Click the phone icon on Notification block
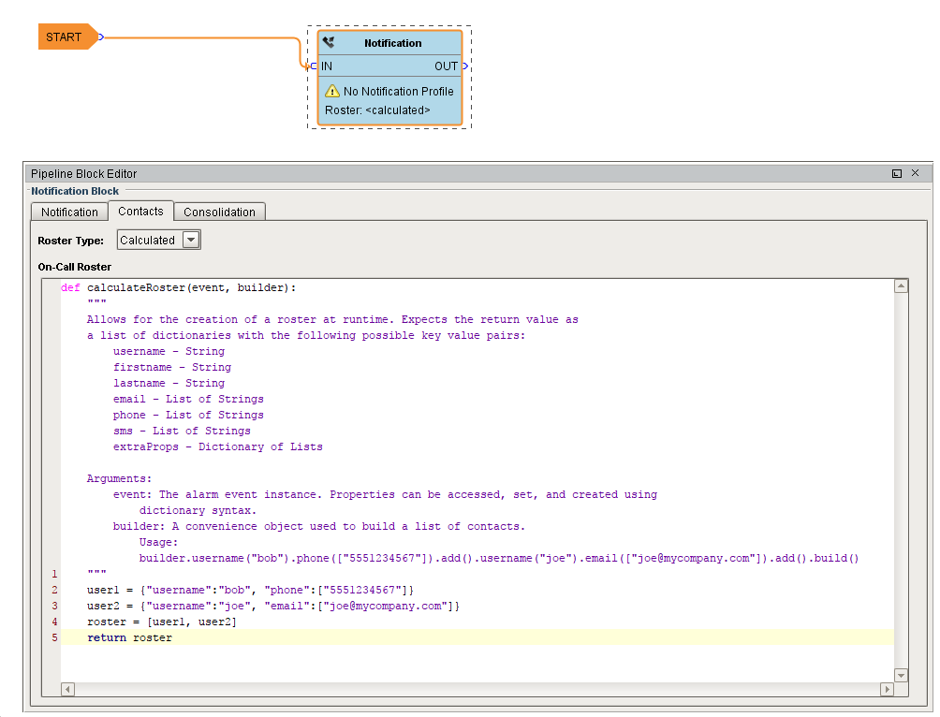The image size is (940, 717). [329, 42]
